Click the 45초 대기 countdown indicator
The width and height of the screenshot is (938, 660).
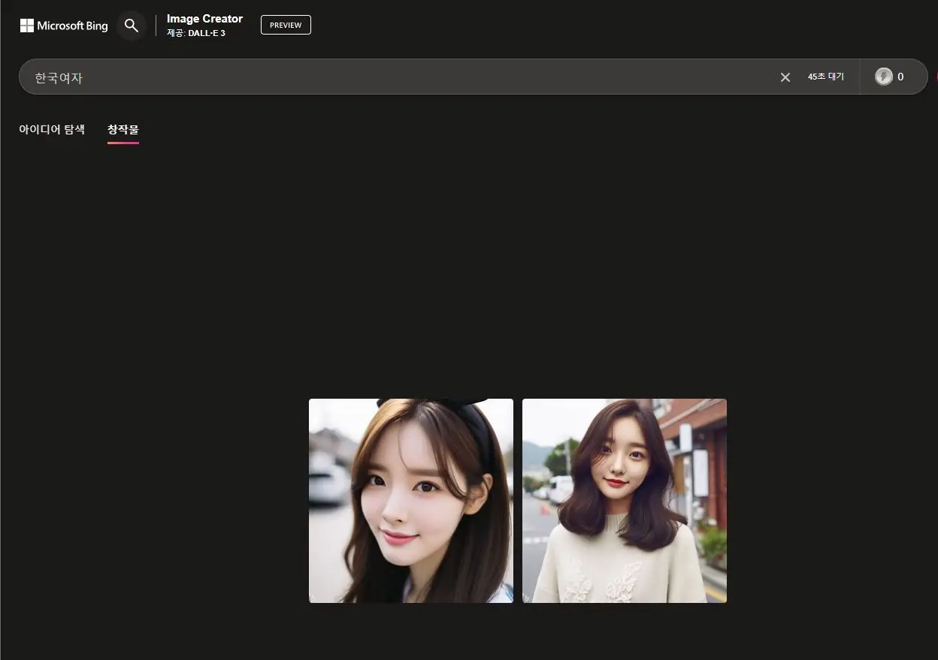click(x=826, y=77)
